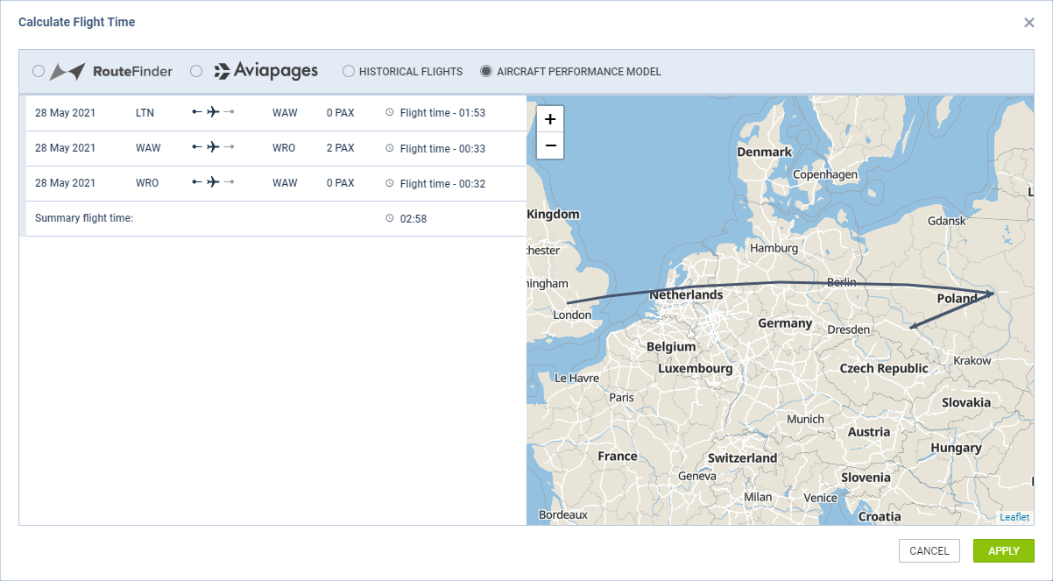Zoom in on the map
Image resolution: width=1053 pixels, height=581 pixels.
coord(550,119)
